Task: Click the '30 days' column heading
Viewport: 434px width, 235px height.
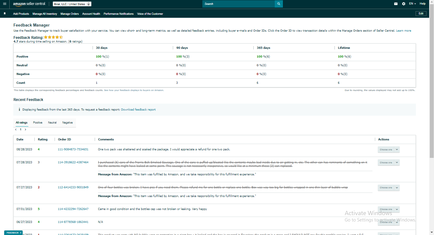Action: [x=102, y=48]
